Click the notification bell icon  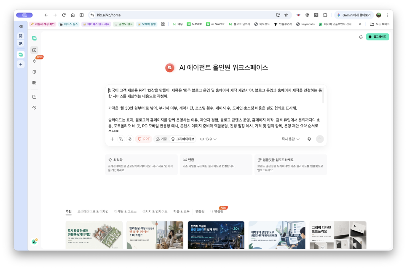coord(361,37)
